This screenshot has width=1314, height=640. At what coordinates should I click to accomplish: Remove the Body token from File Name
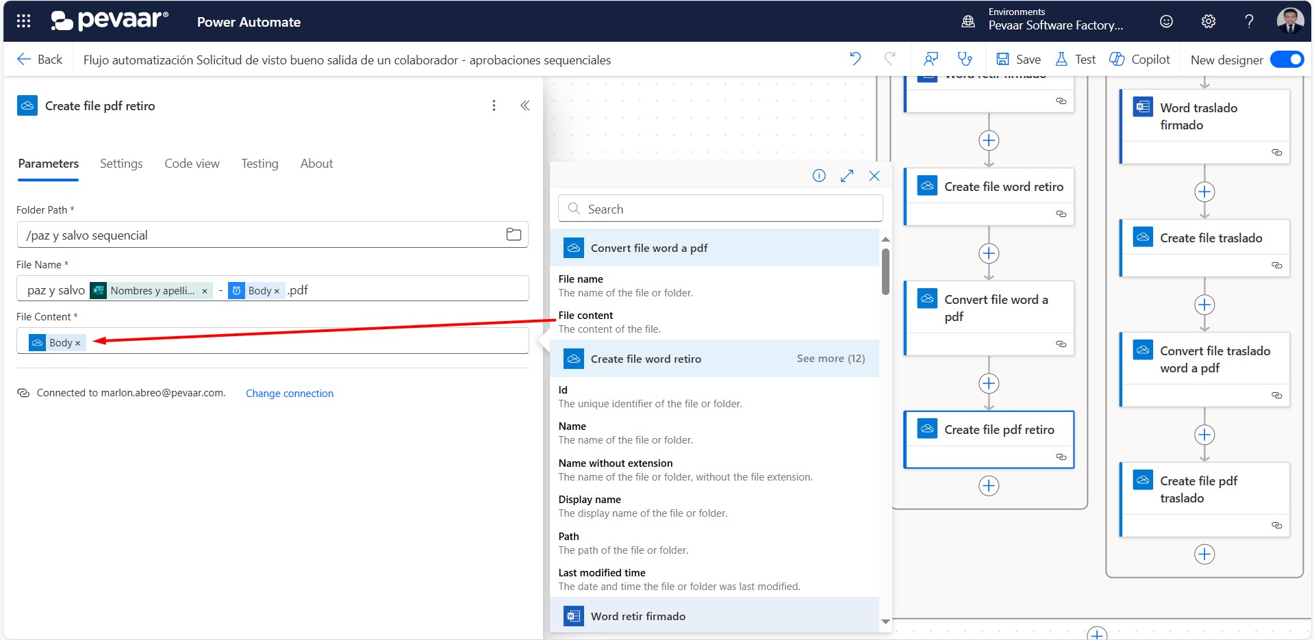(277, 291)
